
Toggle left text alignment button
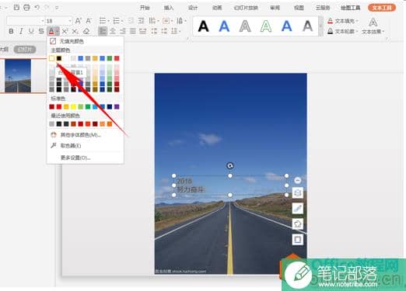(103, 31)
